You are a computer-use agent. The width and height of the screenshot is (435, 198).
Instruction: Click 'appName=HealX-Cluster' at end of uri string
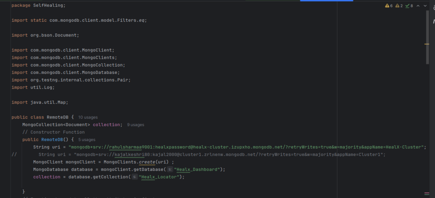[394, 147]
